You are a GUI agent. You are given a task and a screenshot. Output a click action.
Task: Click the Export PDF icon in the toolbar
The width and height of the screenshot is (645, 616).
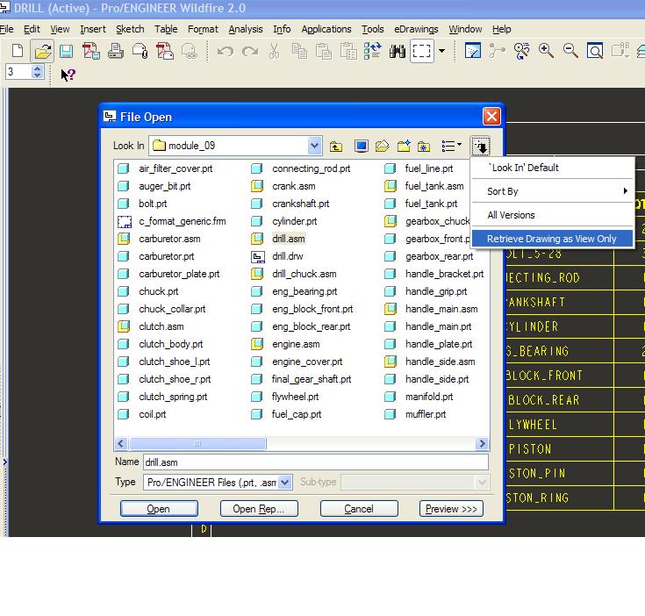click(x=91, y=52)
